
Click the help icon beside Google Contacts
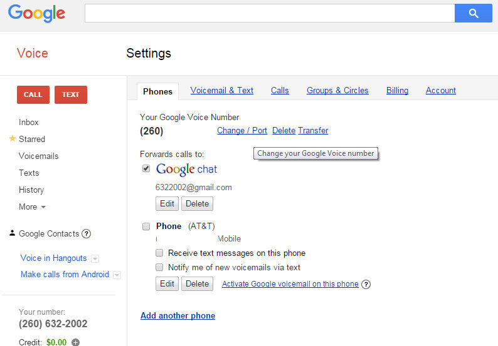coord(87,234)
